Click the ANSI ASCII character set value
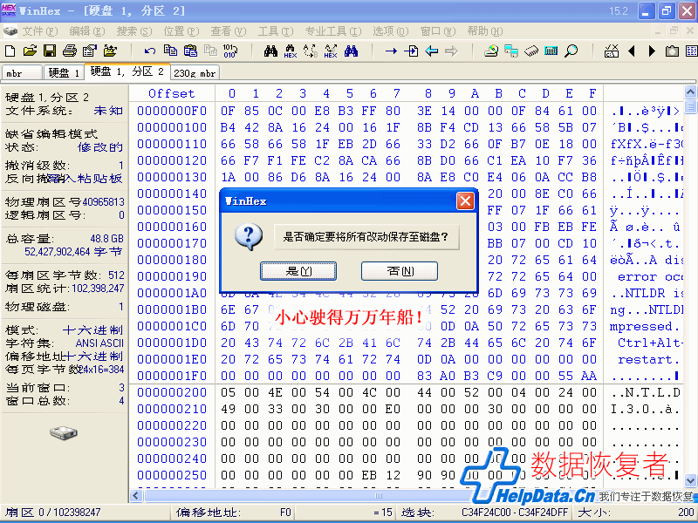The image size is (698, 523). [99, 343]
